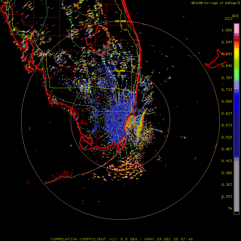Select the 0.680 scale value

227,101
